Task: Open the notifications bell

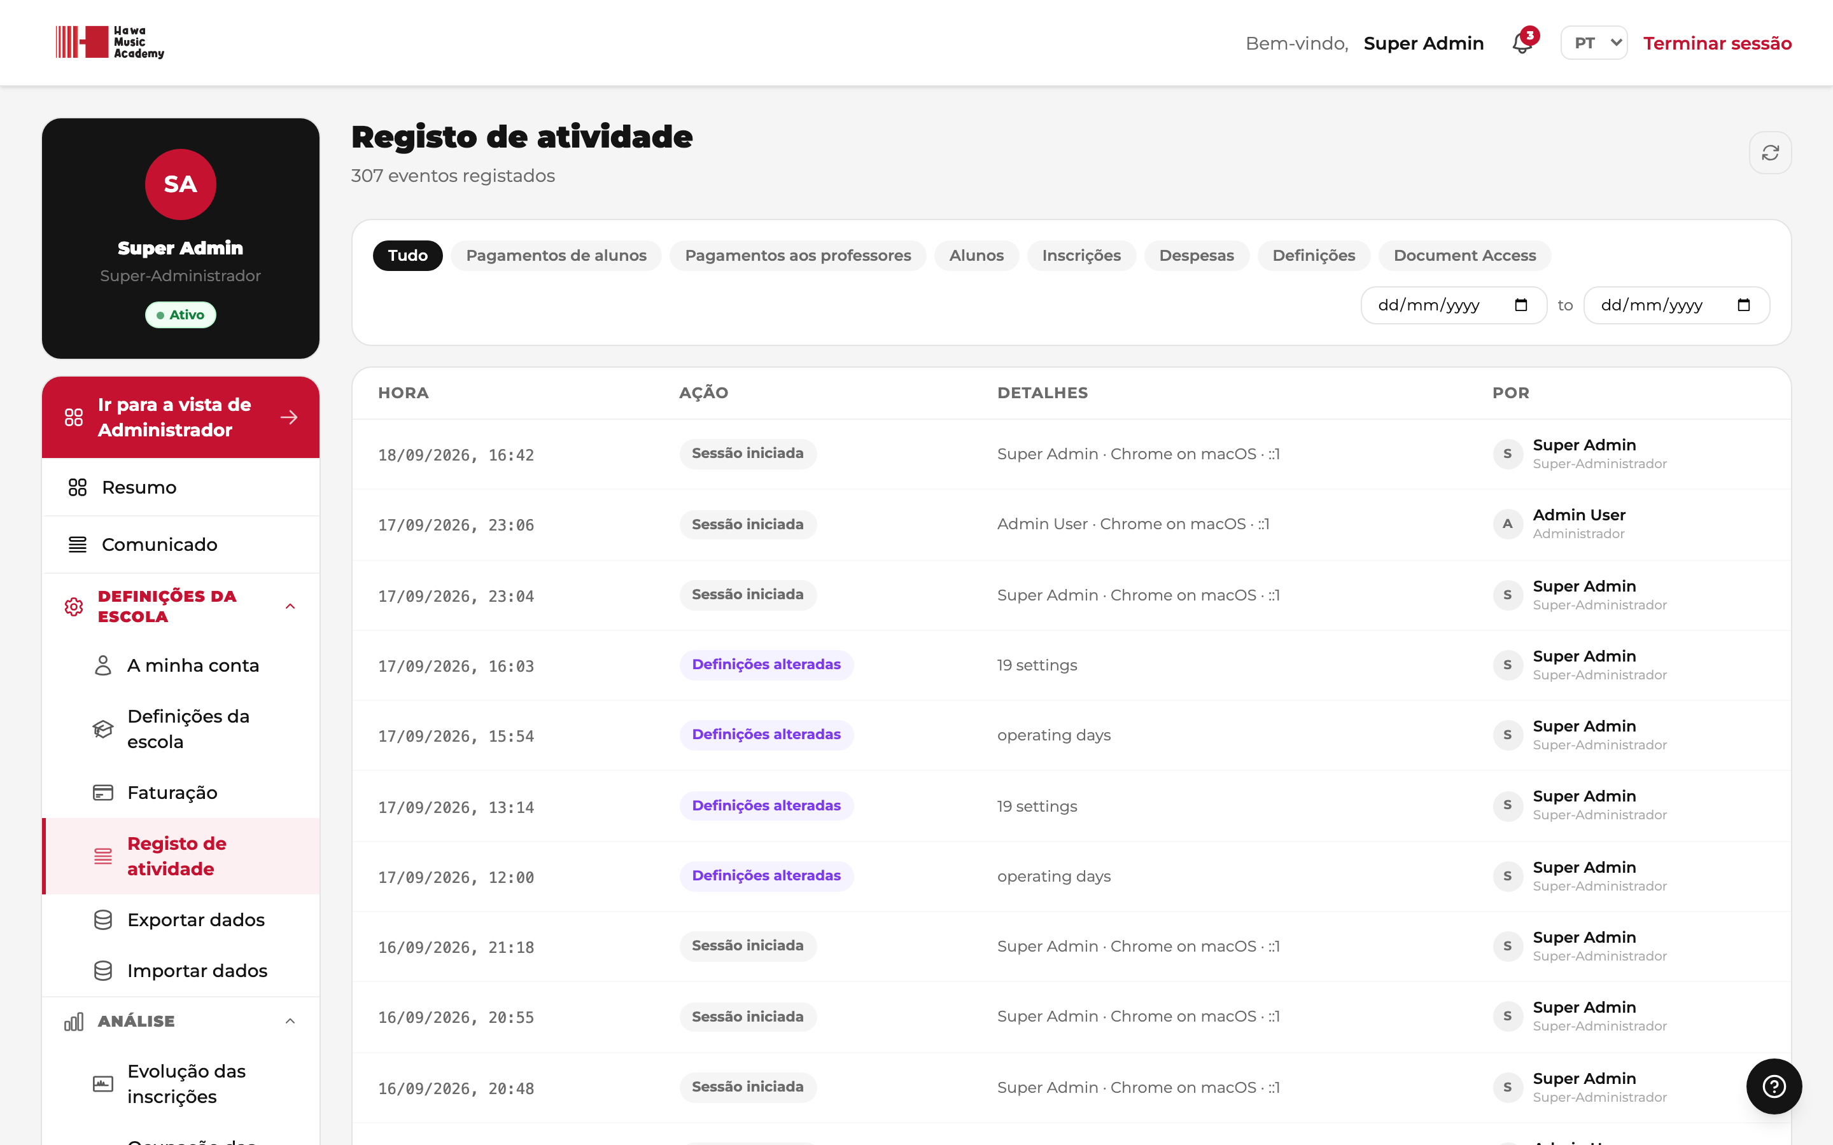Action: click(x=1522, y=43)
